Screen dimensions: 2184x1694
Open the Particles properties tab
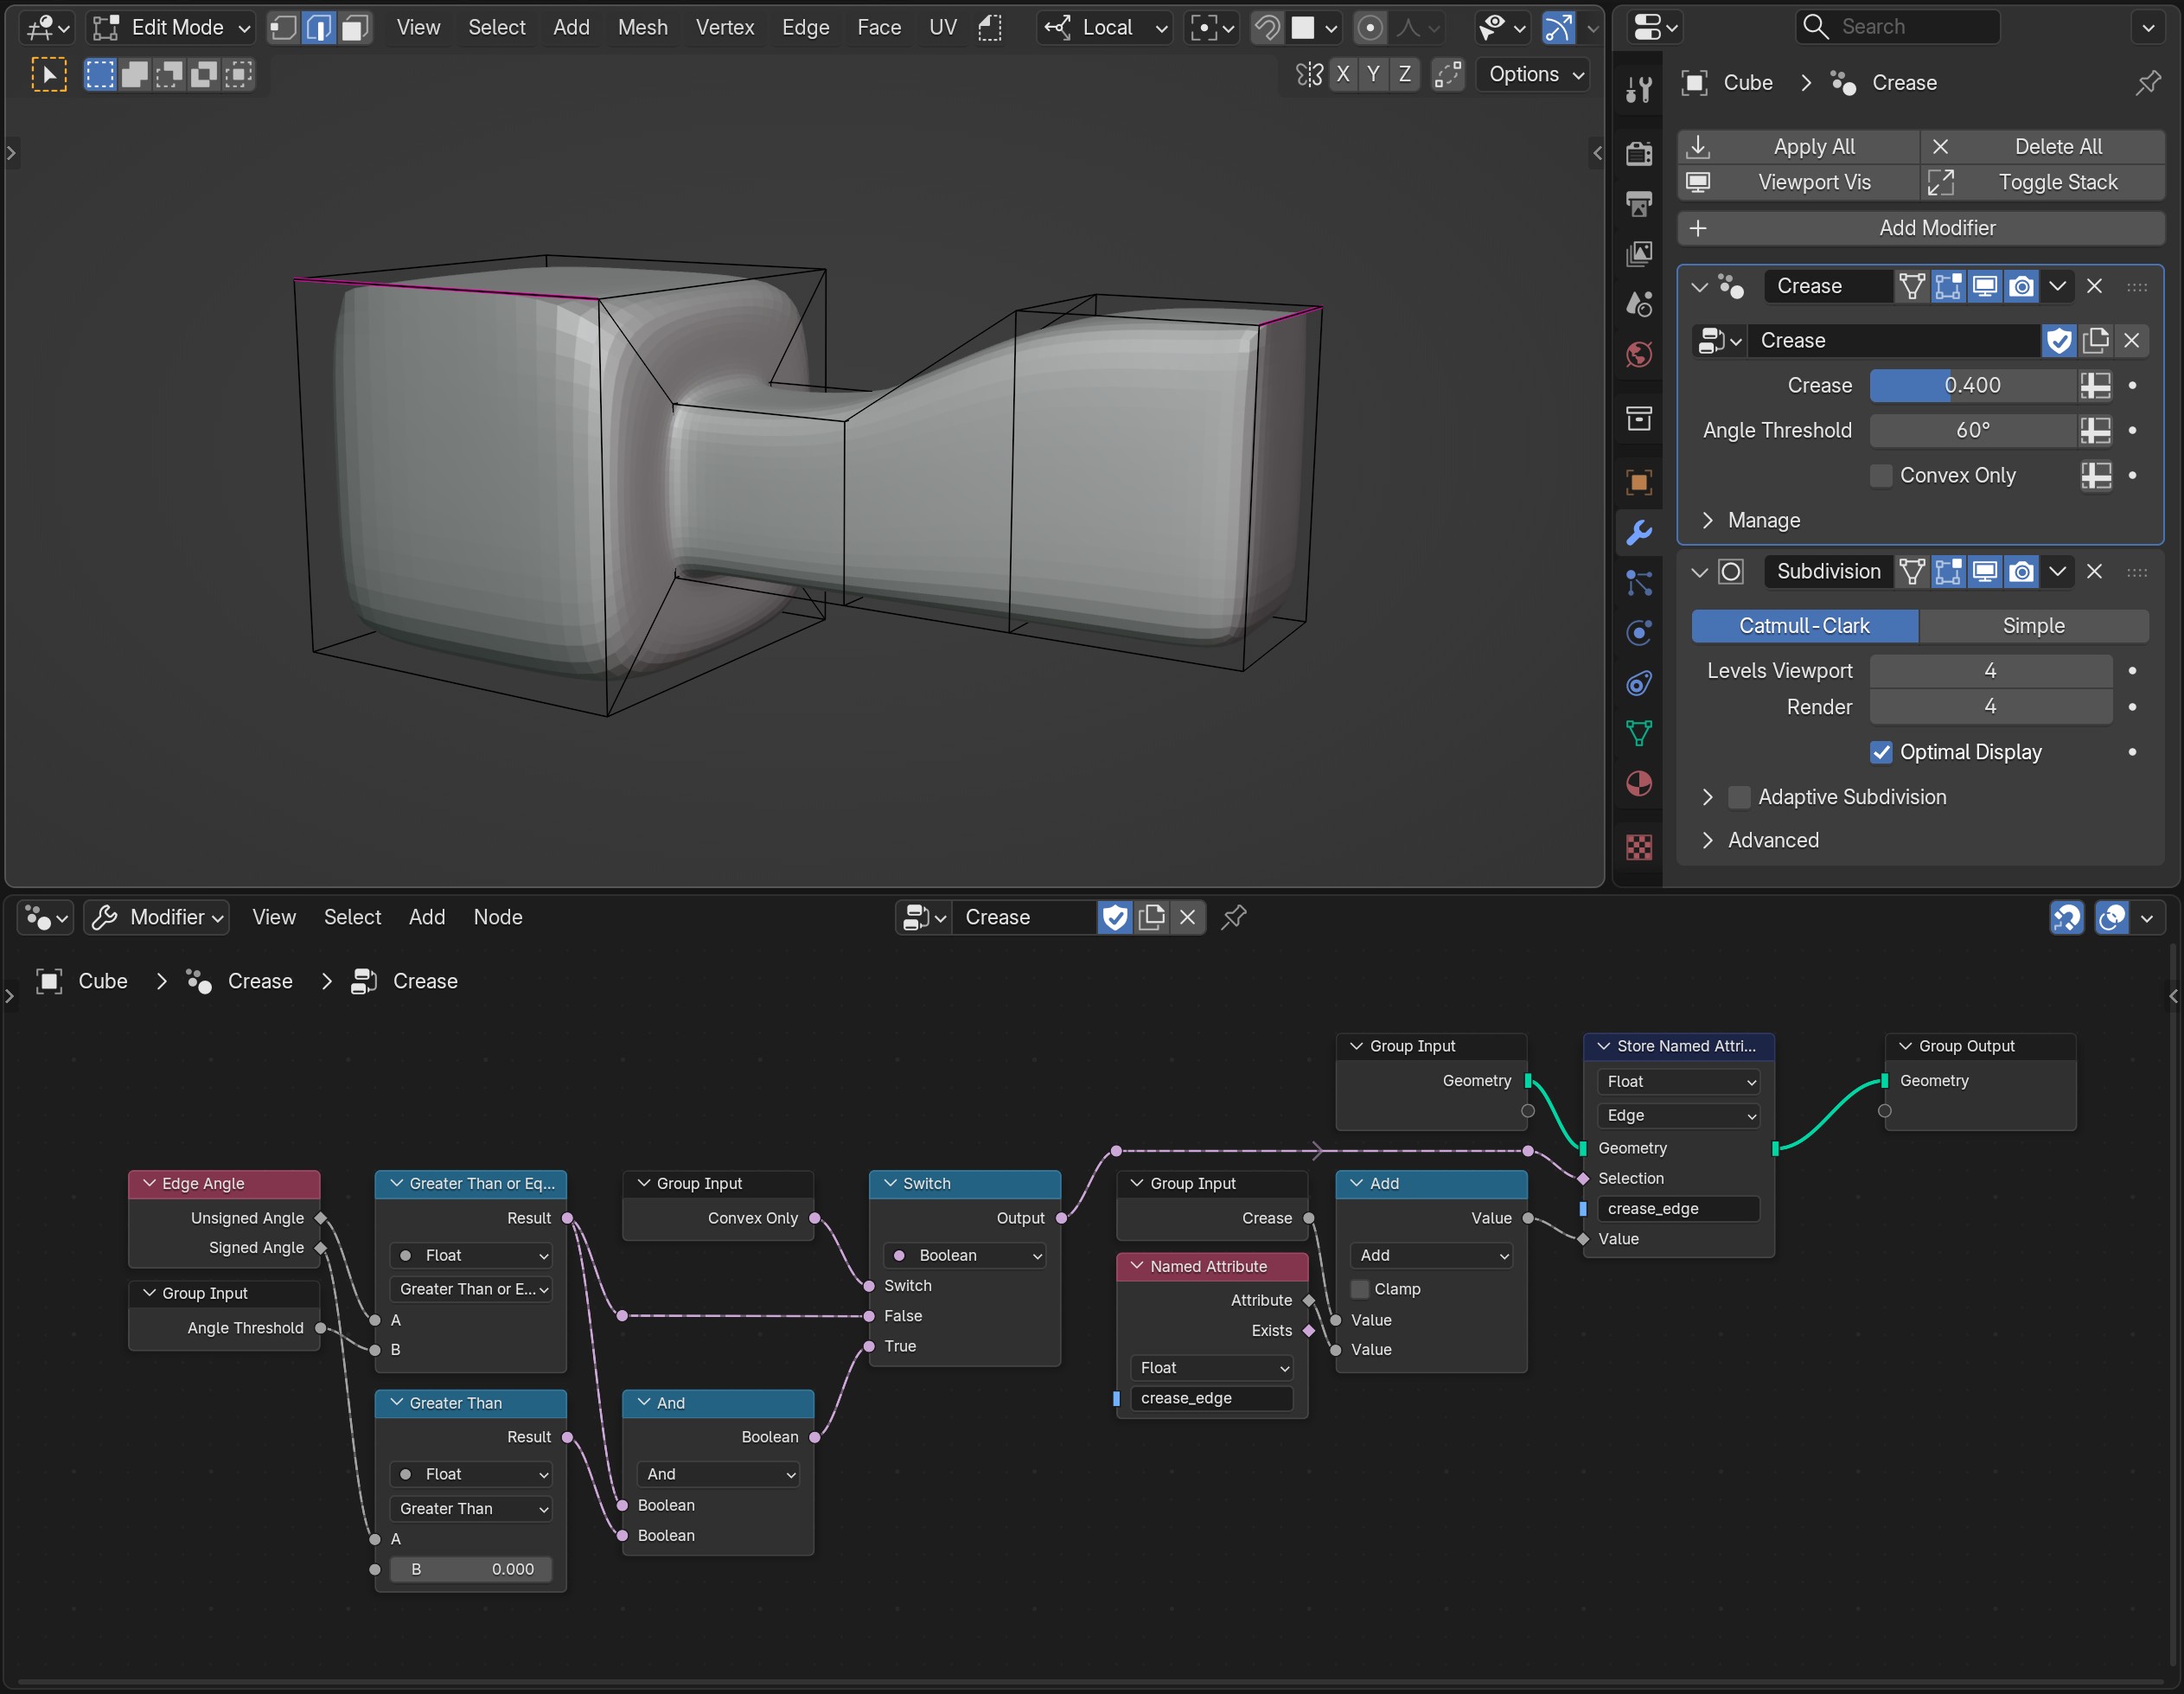click(1638, 582)
